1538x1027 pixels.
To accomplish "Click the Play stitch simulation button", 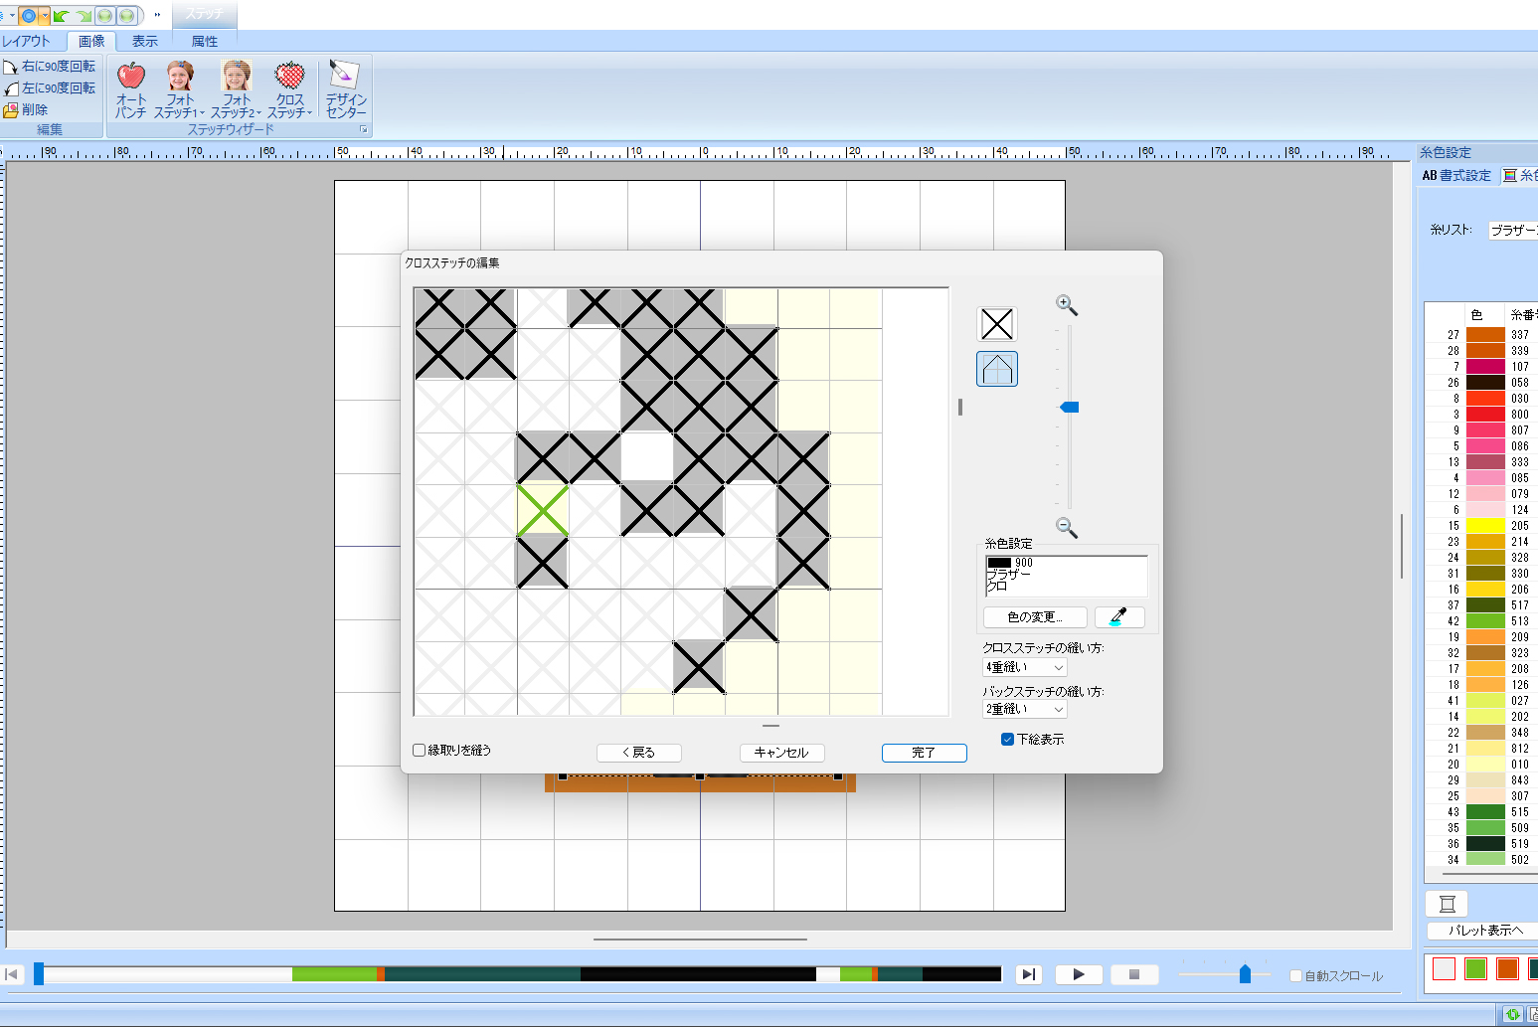I will coord(1079,974).
